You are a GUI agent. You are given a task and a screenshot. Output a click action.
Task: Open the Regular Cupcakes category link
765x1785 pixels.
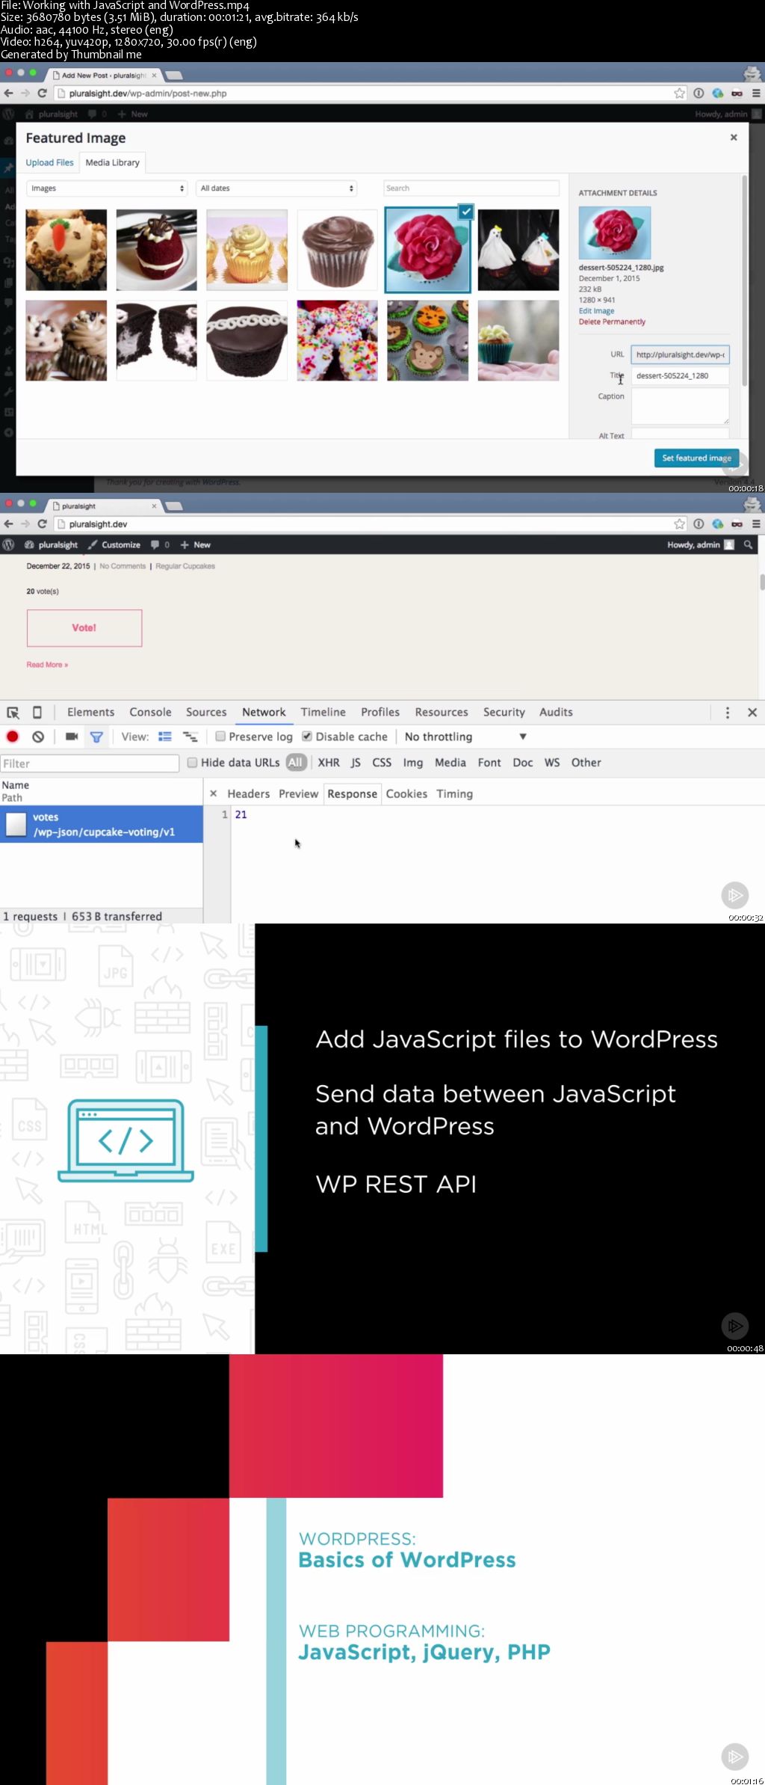[x=185, y=566]
